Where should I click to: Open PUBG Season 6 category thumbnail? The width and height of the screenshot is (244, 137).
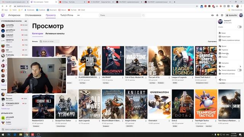pos(90,61)
